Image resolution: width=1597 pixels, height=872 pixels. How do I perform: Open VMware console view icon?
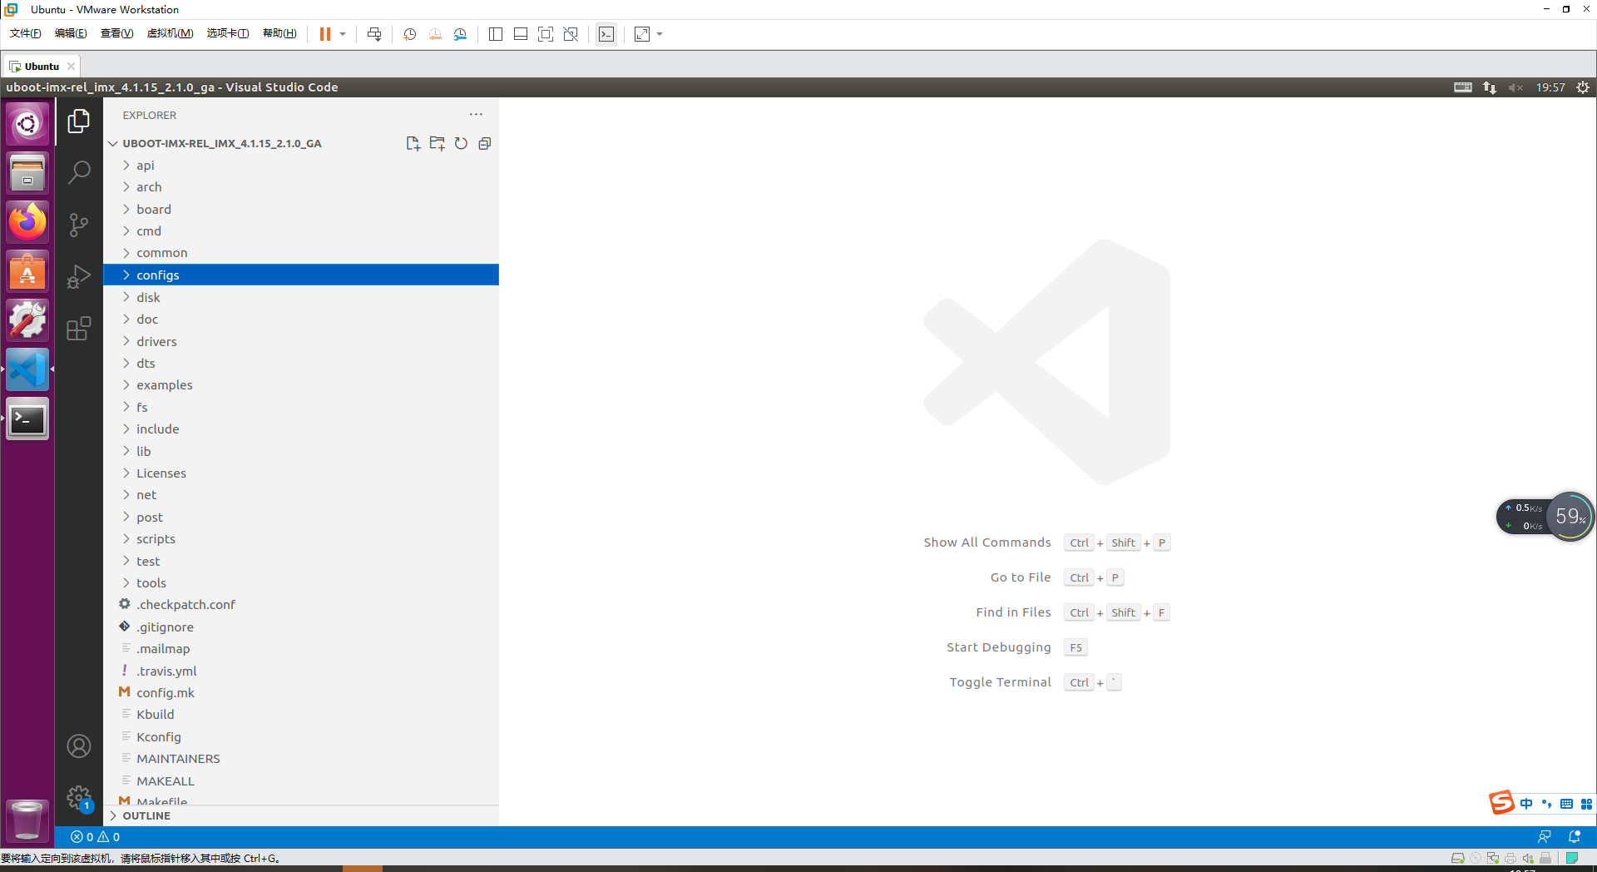tap(606, 34)
